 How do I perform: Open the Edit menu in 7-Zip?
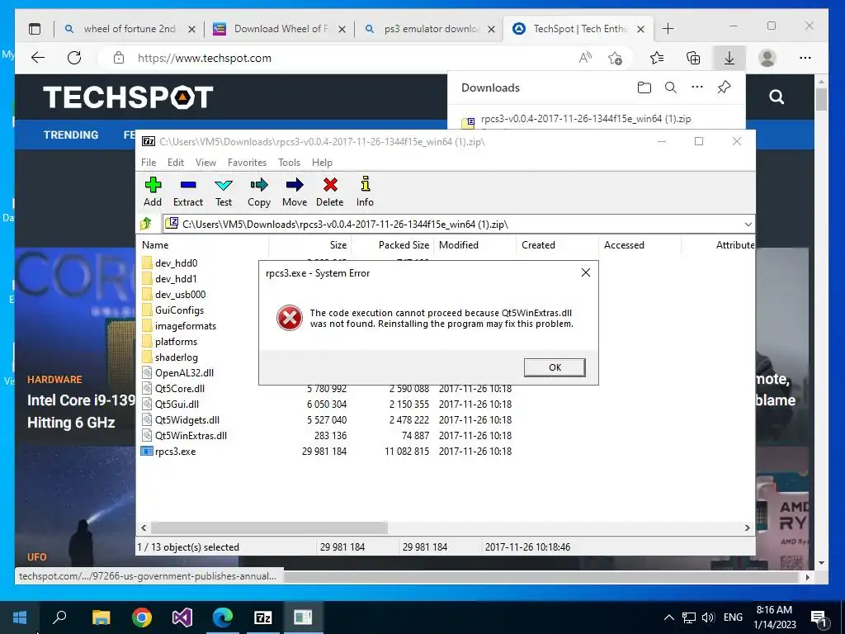[x=176, y=163]
